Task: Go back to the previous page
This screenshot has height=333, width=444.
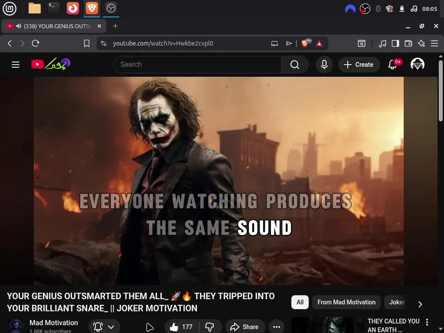Action: [x=10, y=43]
